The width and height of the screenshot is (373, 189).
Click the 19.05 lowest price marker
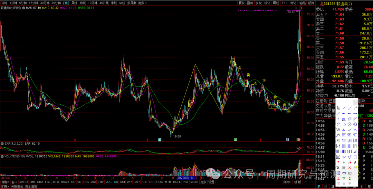[x=177, y=136]
